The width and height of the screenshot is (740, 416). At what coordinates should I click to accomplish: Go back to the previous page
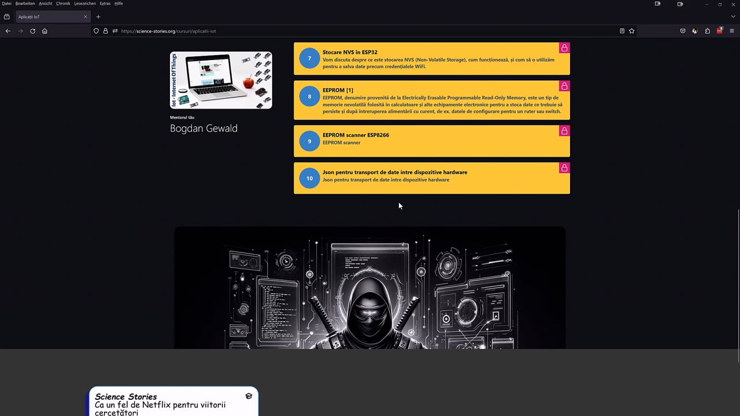8,31
